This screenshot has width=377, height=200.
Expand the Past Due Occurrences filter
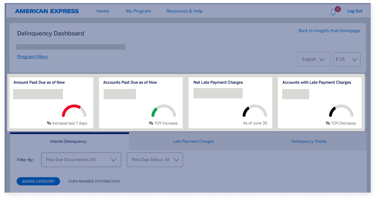81,160
